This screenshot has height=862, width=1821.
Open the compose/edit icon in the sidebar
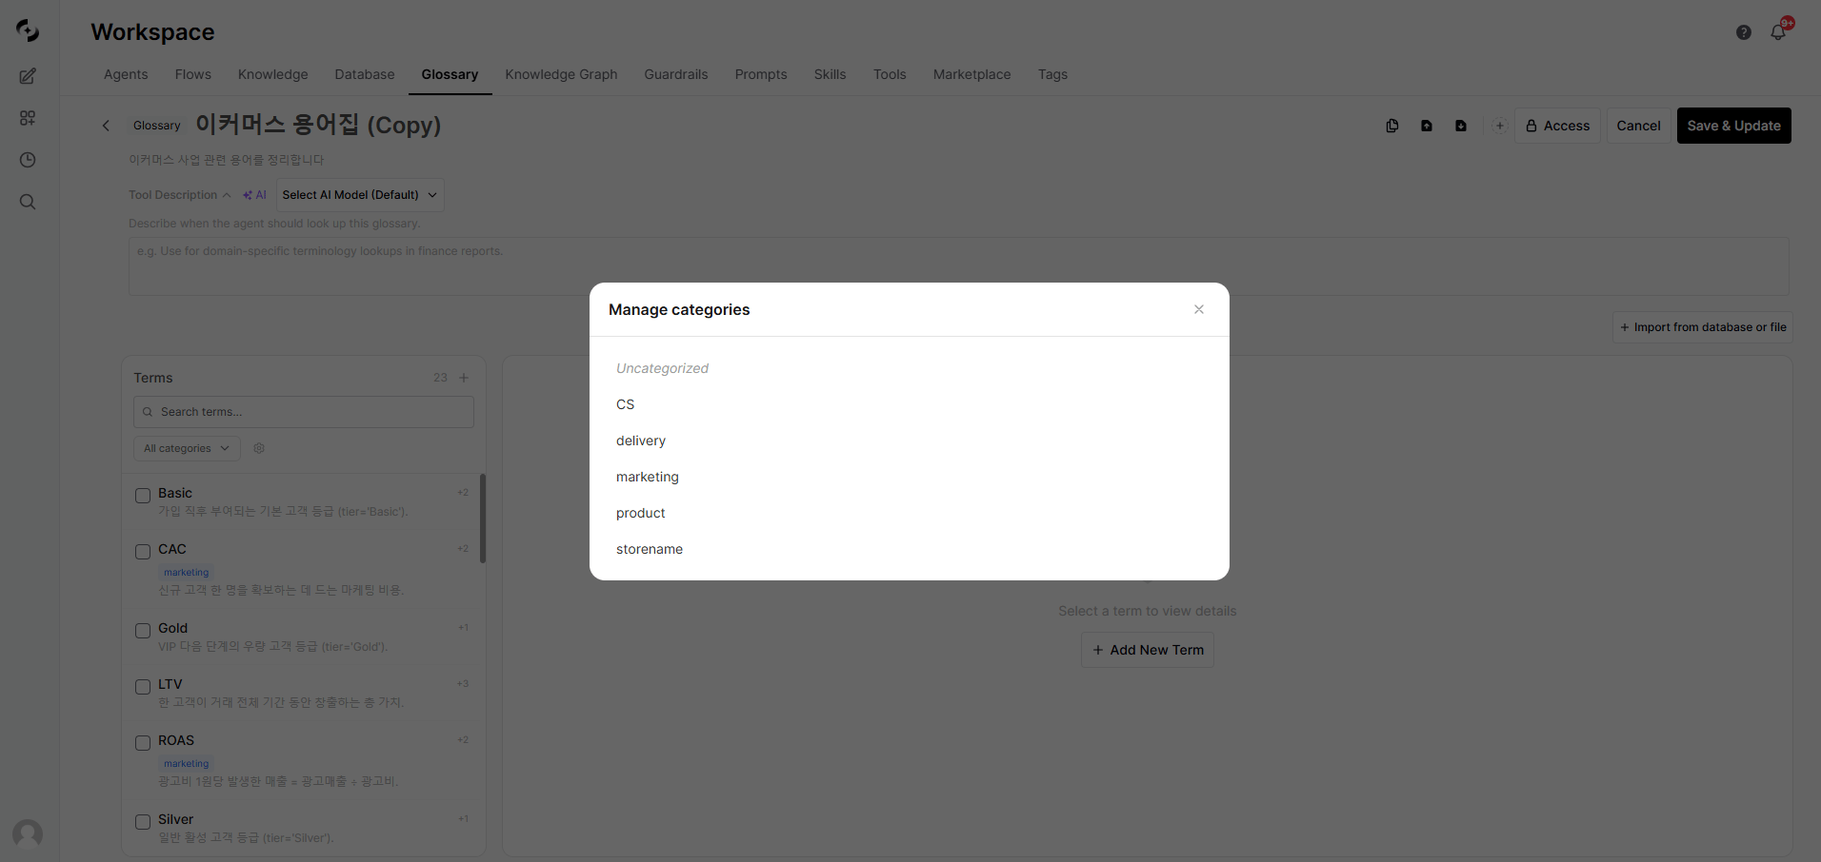tap(28, 76)
